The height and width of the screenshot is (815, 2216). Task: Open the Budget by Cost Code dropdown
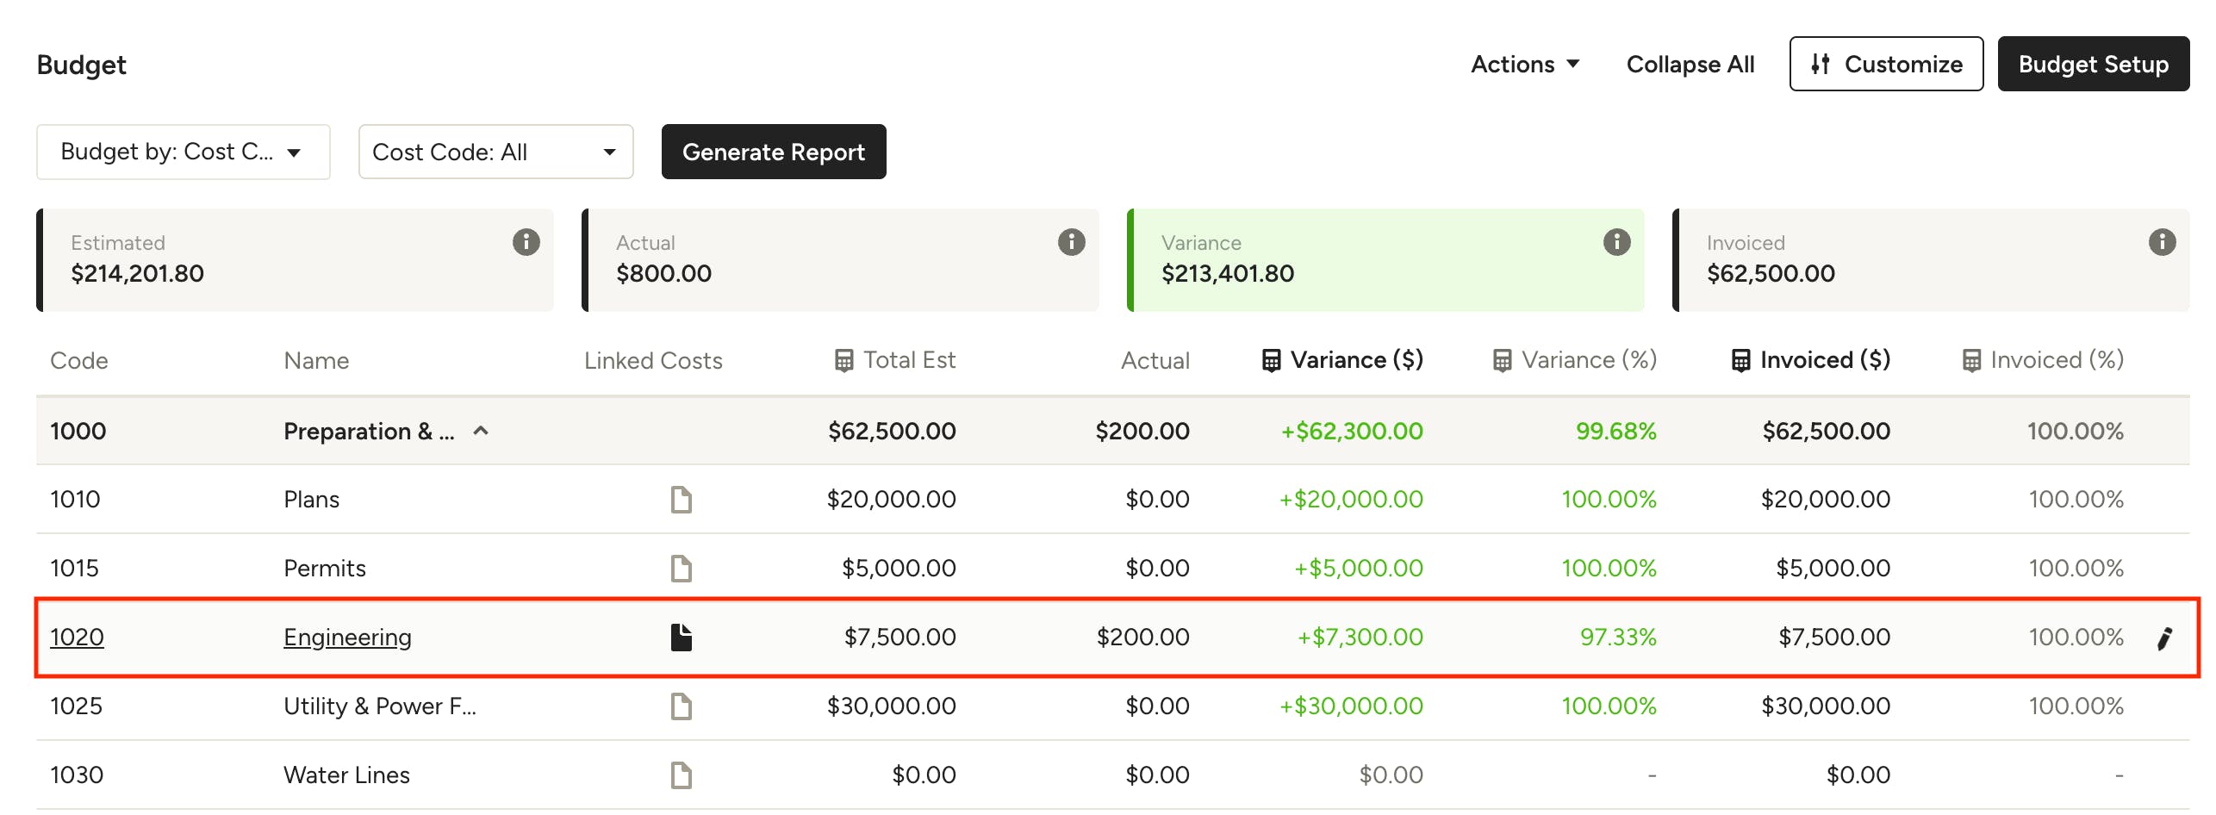pyautogui.click(x=183, y=152)
